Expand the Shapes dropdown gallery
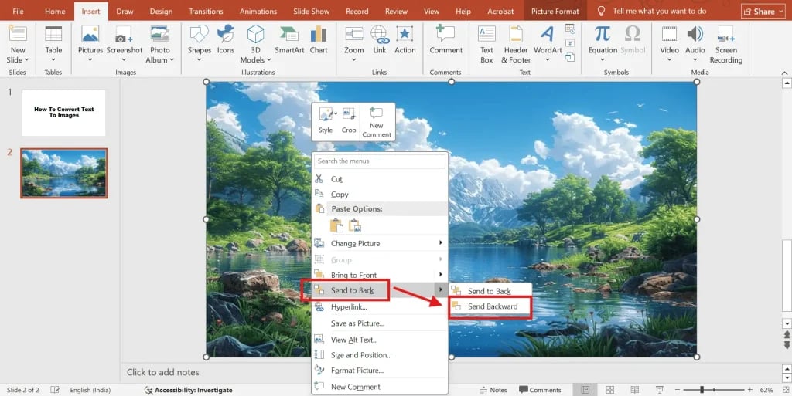Viewport: 792px width, 396px height. point(199,60)
